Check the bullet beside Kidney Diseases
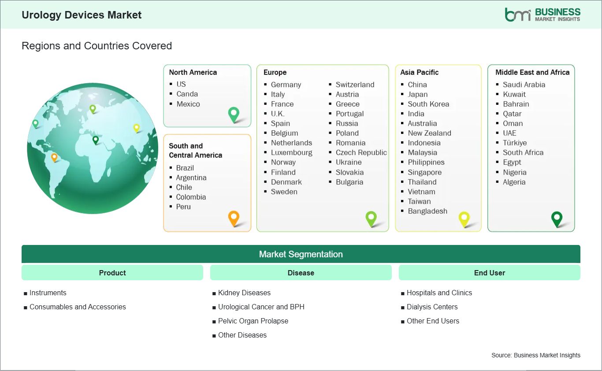Viewport: 602px width, 371px height. 214,293
